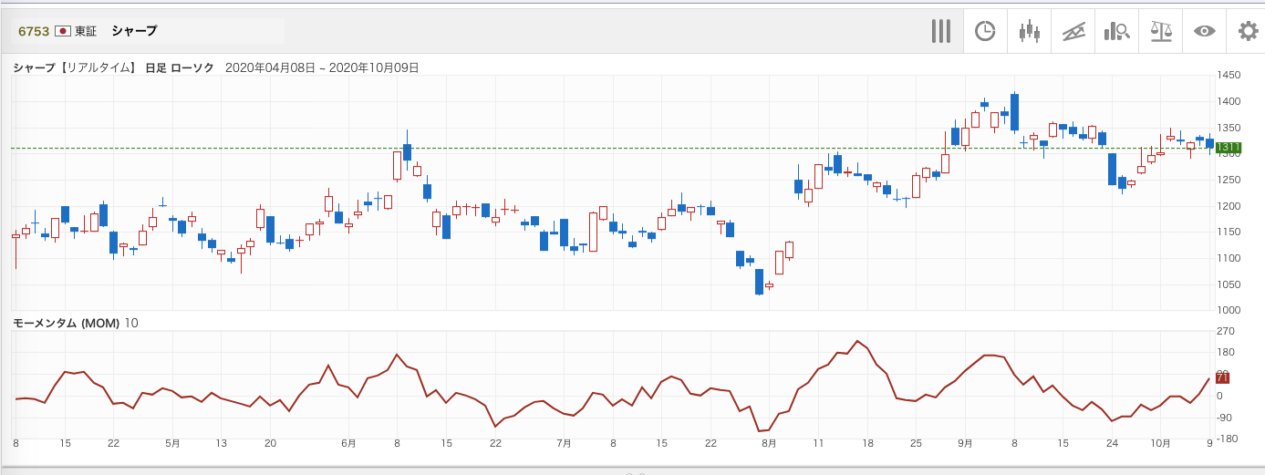Screen dimensions: 1265x475
Task: Click the Japan flag icon
Action: [x=63, y=31]
